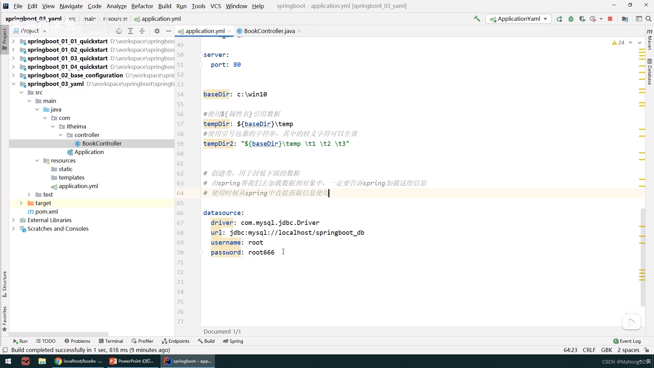Screen dimensions: 654x368
Task: Open the ApplicationYaml run configuration dropdown
Action: tap(518, 19)
